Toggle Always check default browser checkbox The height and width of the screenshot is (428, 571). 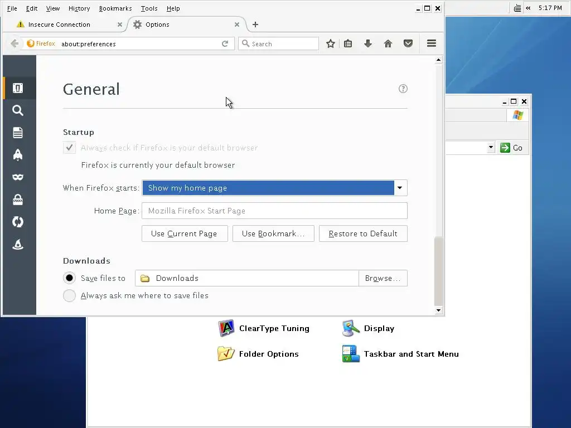click(x=69, y=147)
